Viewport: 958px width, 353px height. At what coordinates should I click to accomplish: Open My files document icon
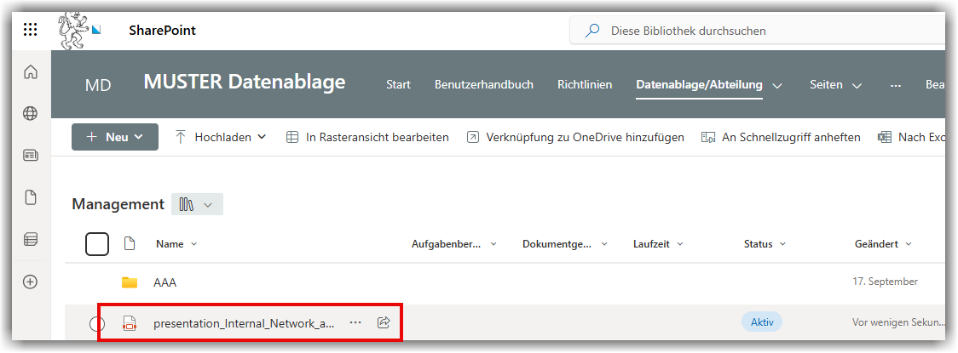coord(31,197)
